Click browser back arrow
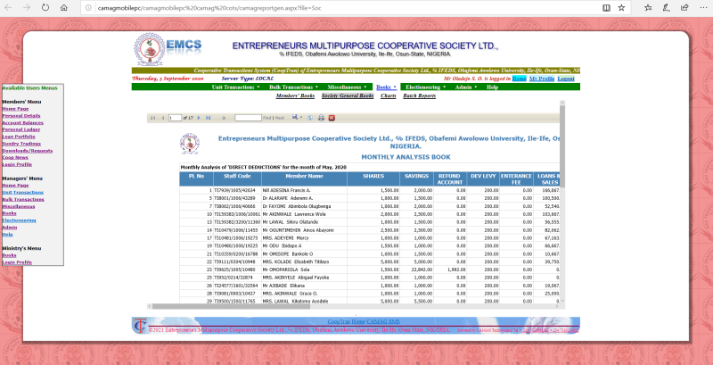 8,8
